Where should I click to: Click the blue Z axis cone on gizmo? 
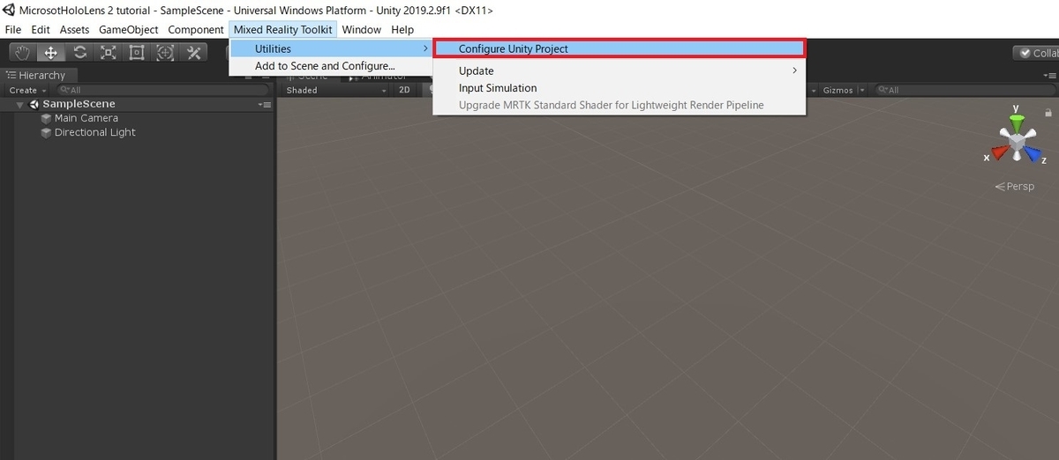click(x=1033, y=152)
